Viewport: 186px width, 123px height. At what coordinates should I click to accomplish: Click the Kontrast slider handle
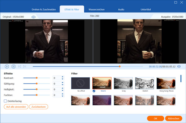(x=37, y=78)
